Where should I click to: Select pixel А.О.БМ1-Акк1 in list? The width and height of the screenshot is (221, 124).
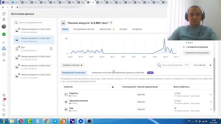coord(34,40)
